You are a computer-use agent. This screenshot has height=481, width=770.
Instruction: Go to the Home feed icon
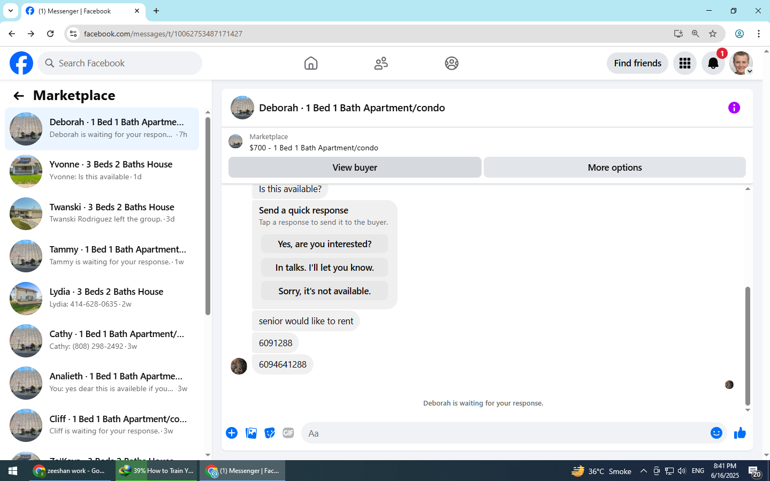point(311,63)
